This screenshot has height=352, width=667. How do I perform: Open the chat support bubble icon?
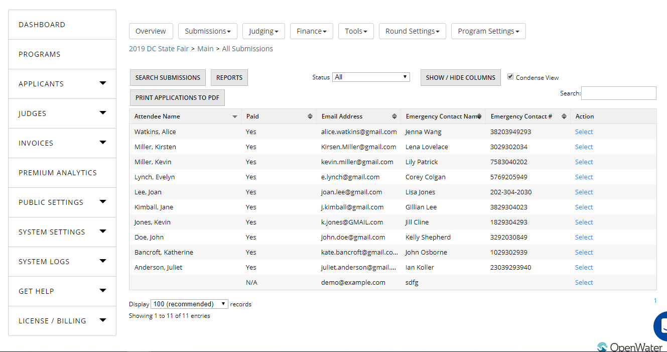(x=660, y=326)
